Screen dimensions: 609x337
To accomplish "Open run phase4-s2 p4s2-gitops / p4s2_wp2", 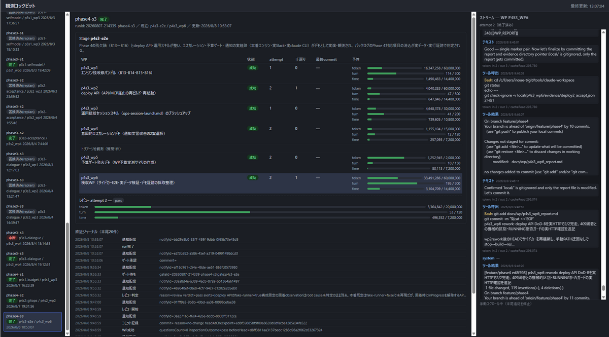I will coord(33,301).
